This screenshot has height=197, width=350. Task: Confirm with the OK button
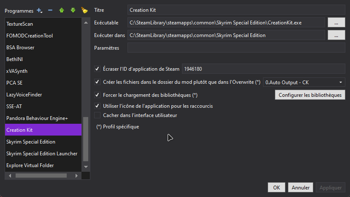point(277,187)
